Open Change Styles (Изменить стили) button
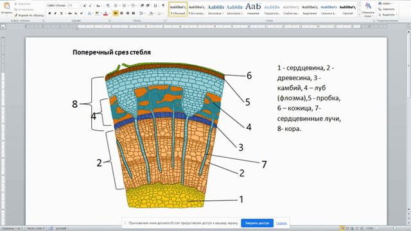 368,10
